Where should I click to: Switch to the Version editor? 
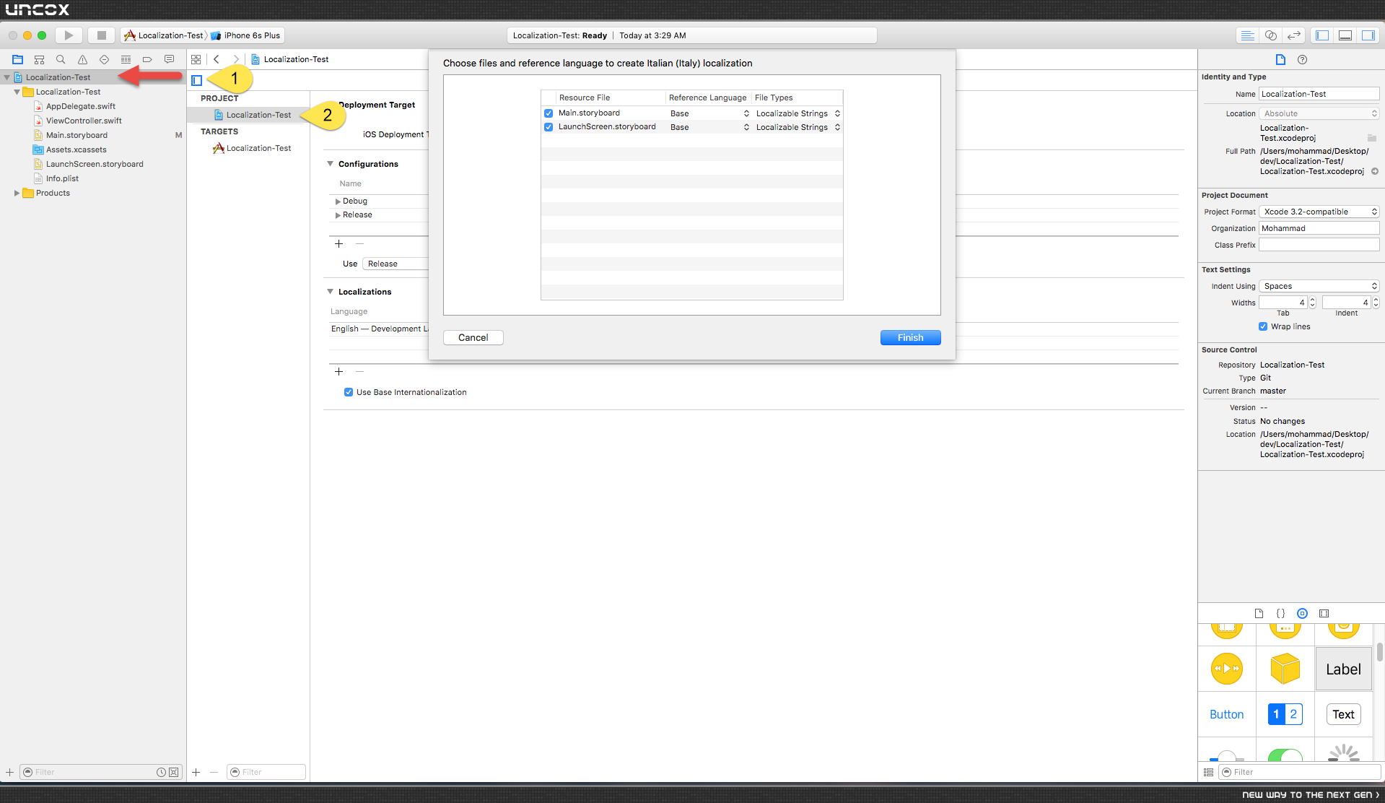pyautogui.click(x=1294, y=35)
